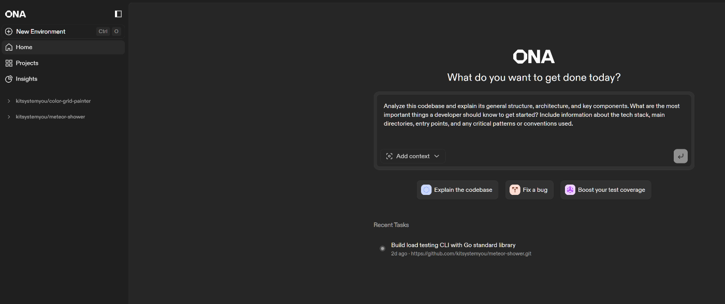Open the Projects page
This screenshot has height=304, width=725.
tap(63, 63)
